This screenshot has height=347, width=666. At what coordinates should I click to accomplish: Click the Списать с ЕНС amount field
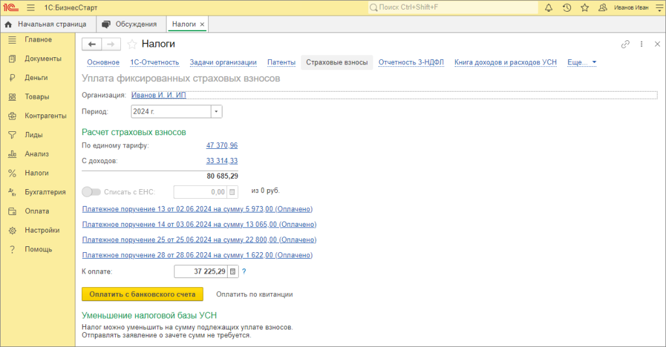pyautogui.click(x=200, y=192)
